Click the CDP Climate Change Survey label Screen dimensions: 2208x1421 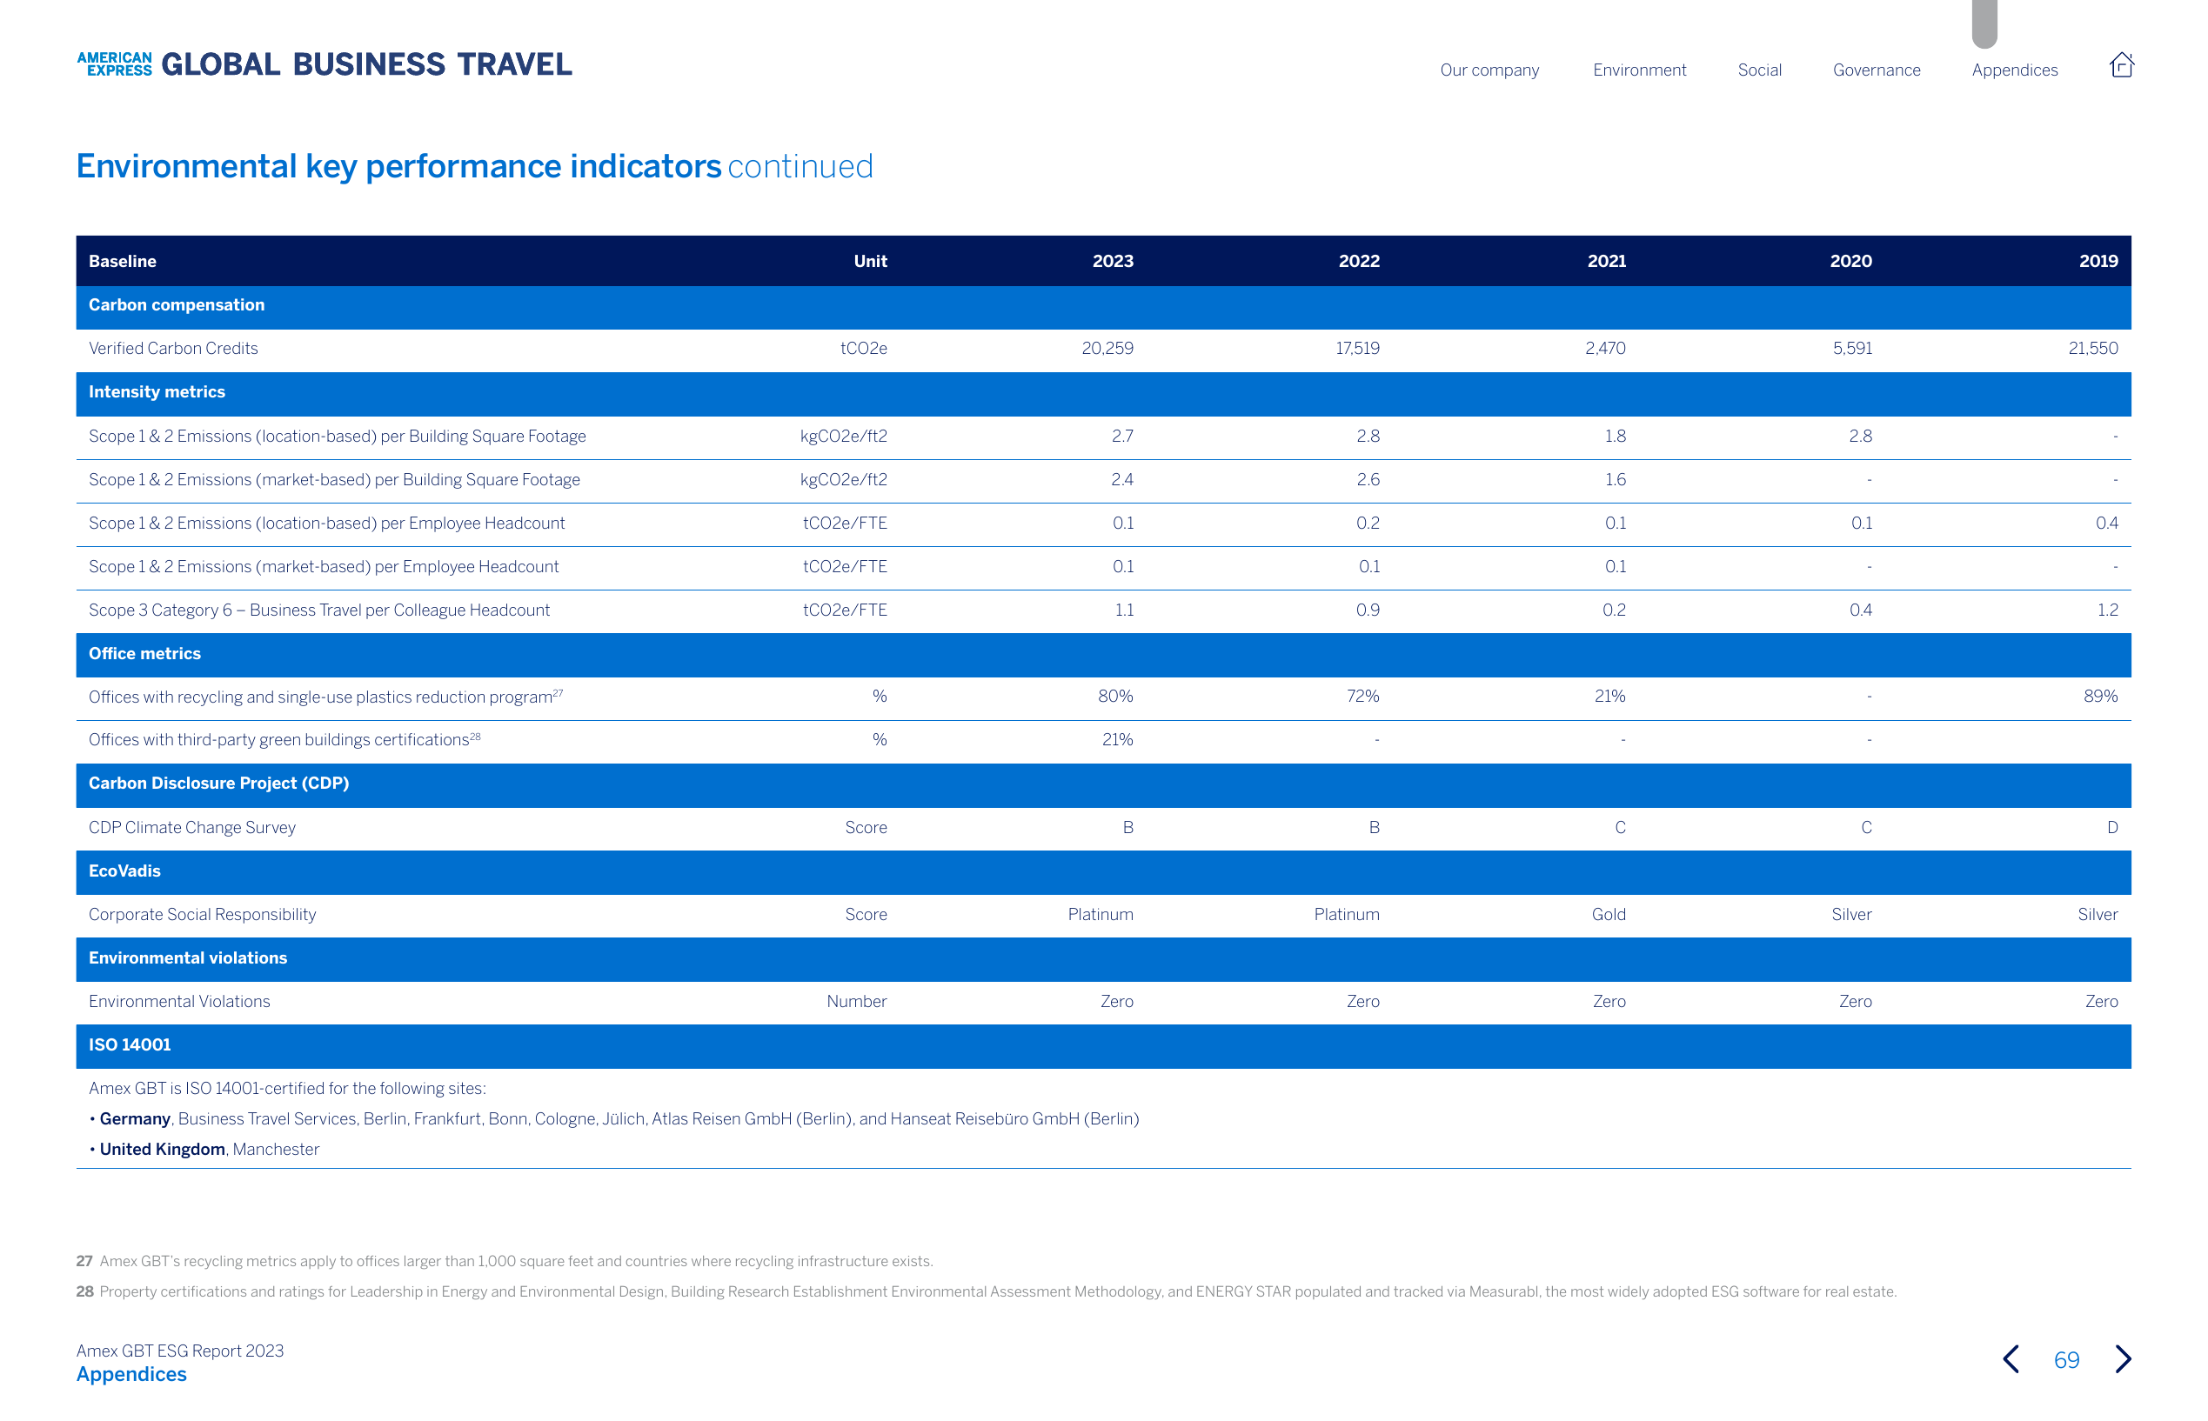point(192,828)
